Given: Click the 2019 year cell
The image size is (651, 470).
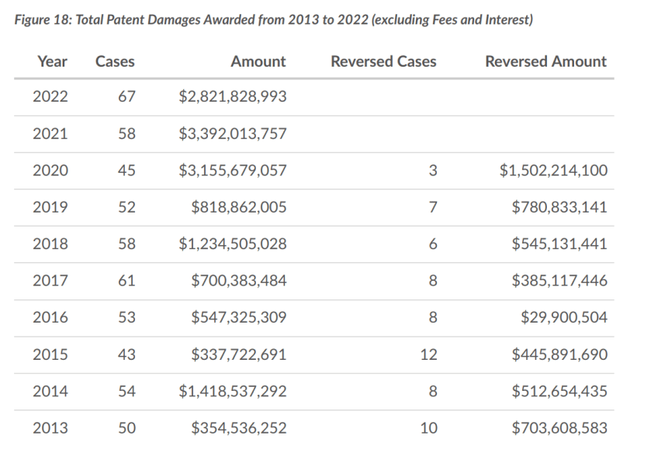Looking at the screenshot, I should coord(50,207).
